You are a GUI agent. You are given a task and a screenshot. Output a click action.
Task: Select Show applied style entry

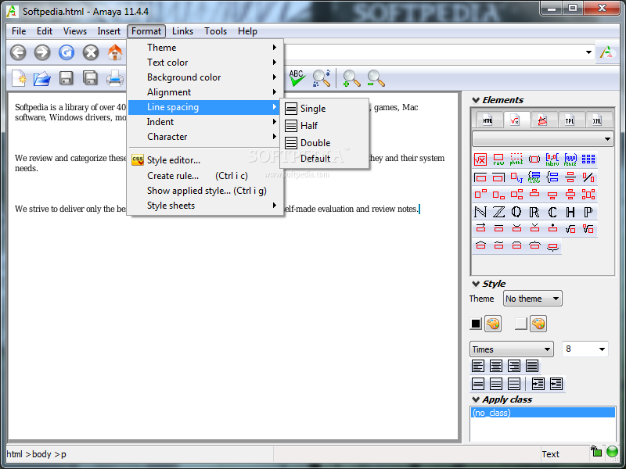(x=205, y=191)
